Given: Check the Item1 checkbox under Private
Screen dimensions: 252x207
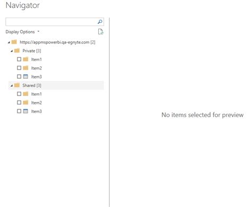Looking at the screenshot, I should pyautogui.click(x=19, y=59).
